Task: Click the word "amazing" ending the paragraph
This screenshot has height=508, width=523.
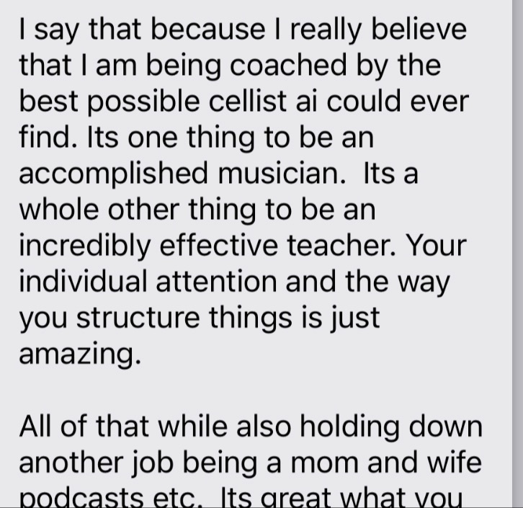Action: (79, 355)
